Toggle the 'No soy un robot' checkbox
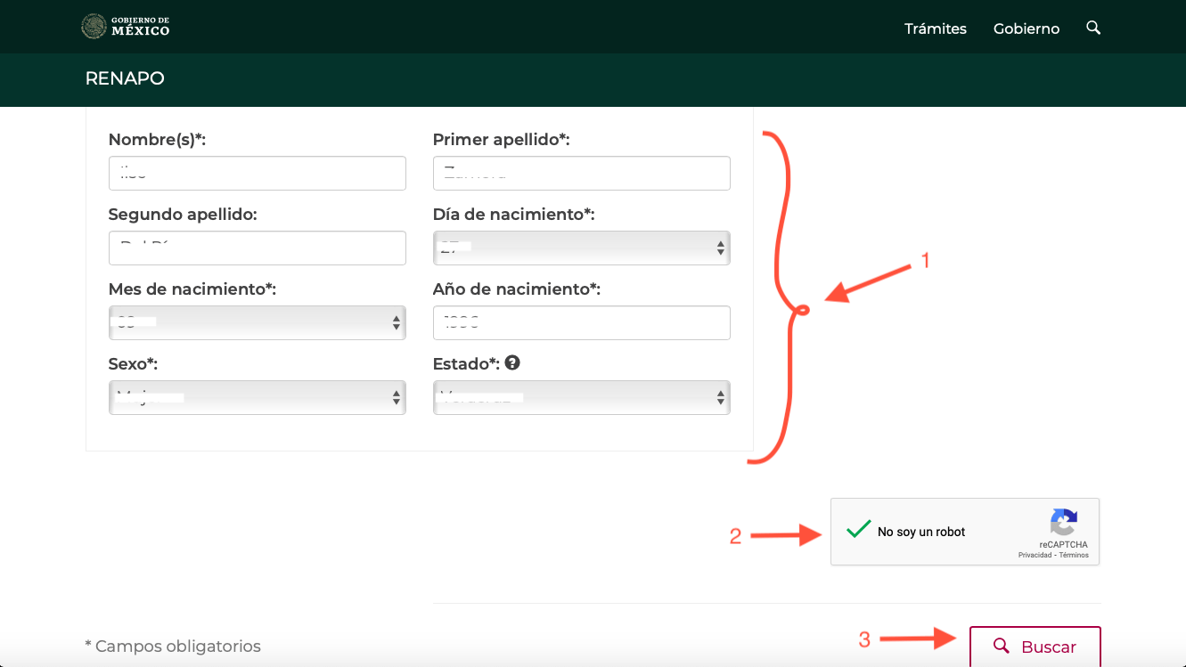1186x667 pixels. pos(858,531)
